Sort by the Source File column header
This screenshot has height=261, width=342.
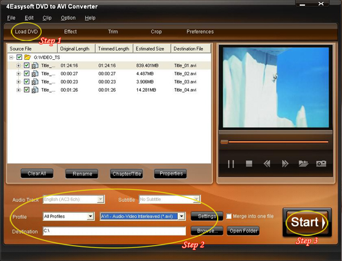pyautogui.click(x=32, y=48)
